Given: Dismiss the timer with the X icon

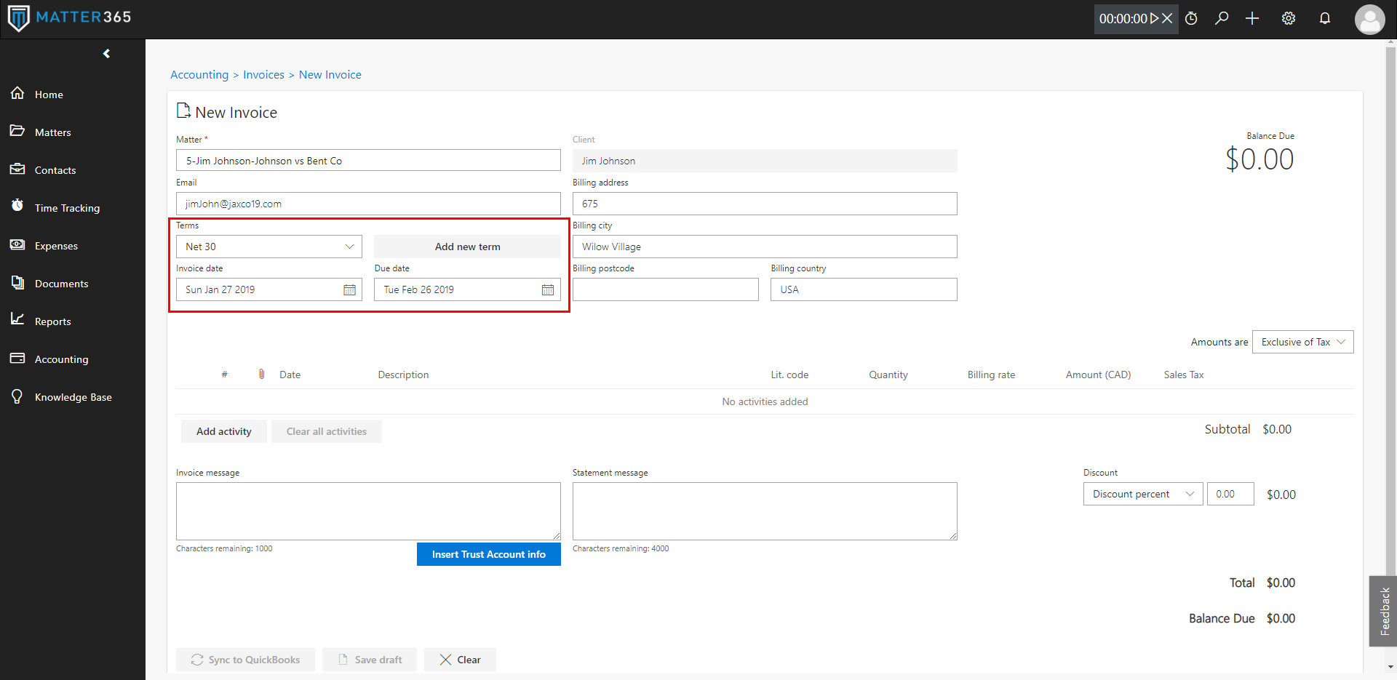Looking at the screenshot, I should pos(1167,19).
